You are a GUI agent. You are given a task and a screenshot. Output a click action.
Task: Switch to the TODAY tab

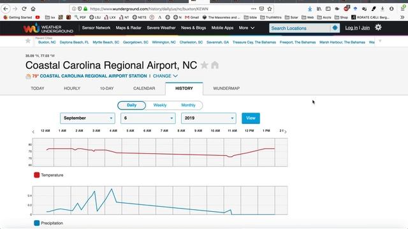[38, 88]
